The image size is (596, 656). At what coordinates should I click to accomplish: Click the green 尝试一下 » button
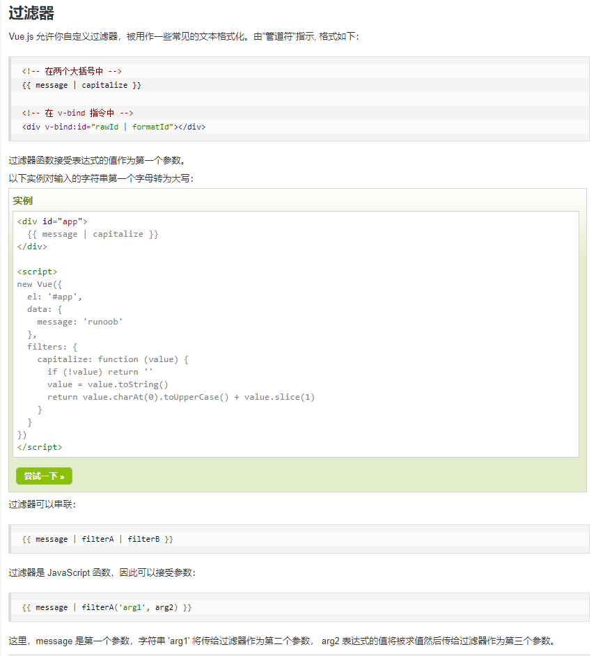pos(44,476)
